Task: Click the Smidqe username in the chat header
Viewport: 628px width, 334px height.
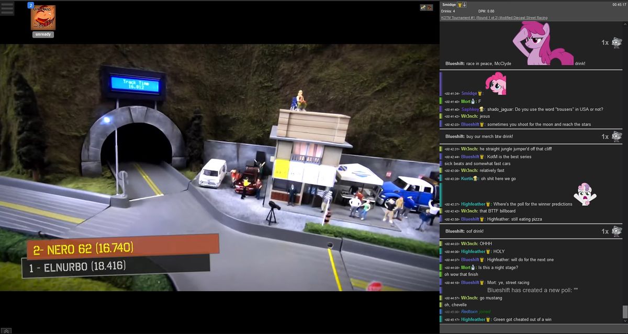Action: point(449,5)
